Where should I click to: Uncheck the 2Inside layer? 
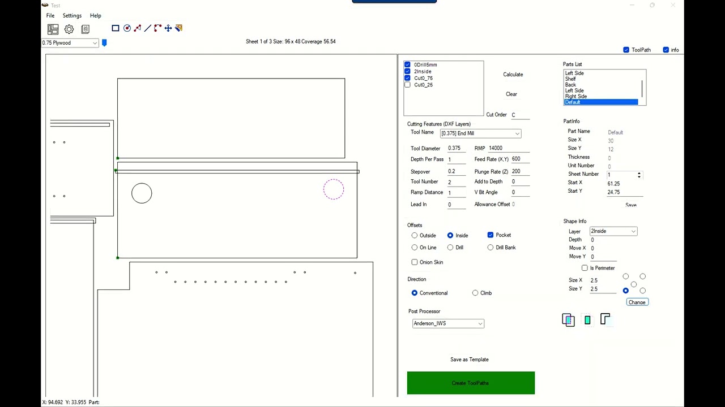click(x=407, y=71)
